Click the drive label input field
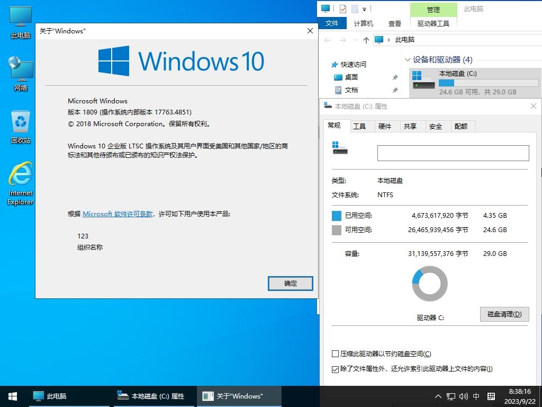Screen dimensions: 542x407 453,153
